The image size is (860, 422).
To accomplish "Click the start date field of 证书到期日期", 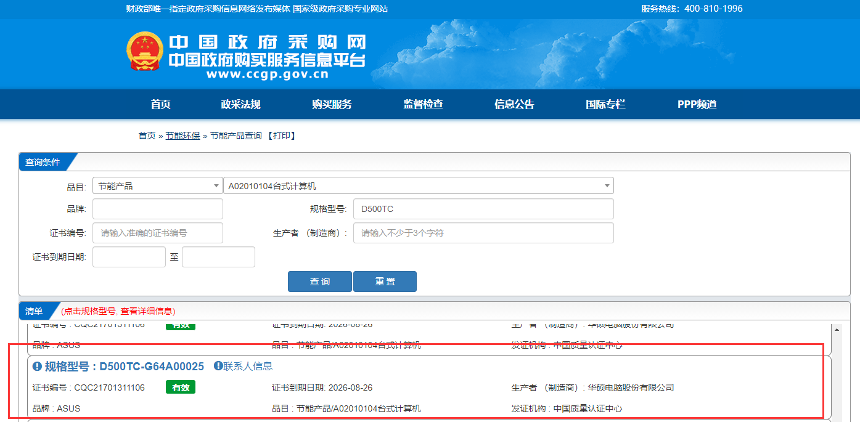I will click(x=129, y=257).
